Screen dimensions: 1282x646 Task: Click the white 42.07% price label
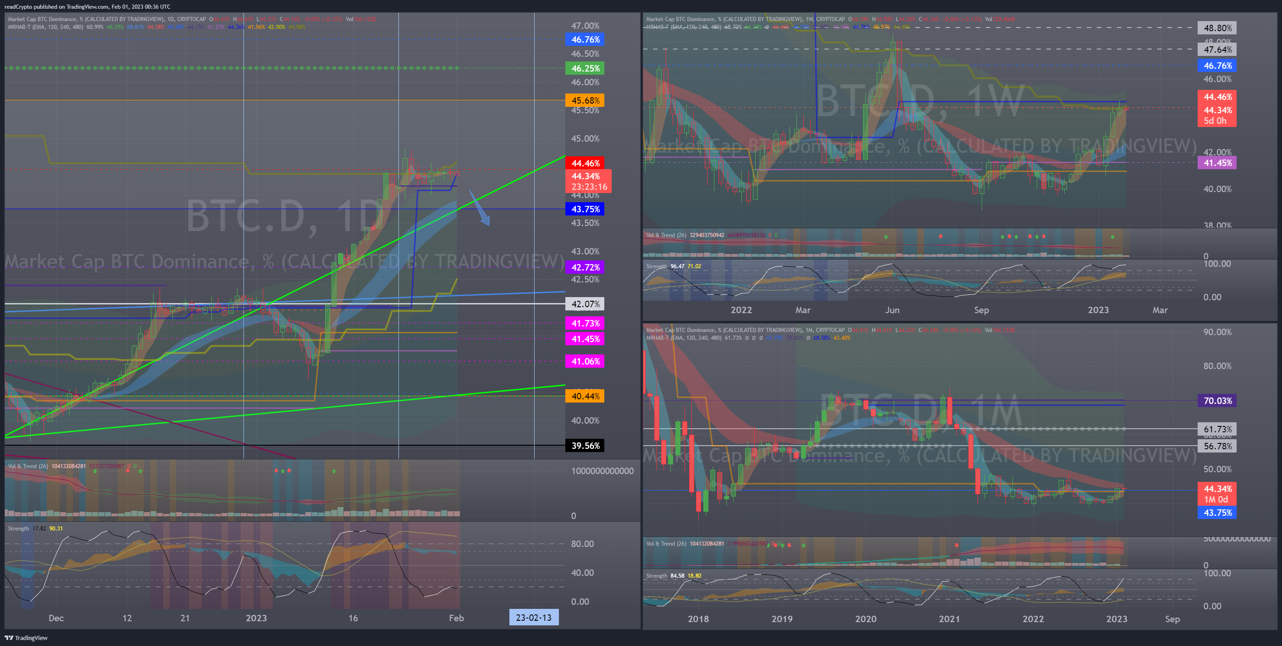click(x=585, y=304)
